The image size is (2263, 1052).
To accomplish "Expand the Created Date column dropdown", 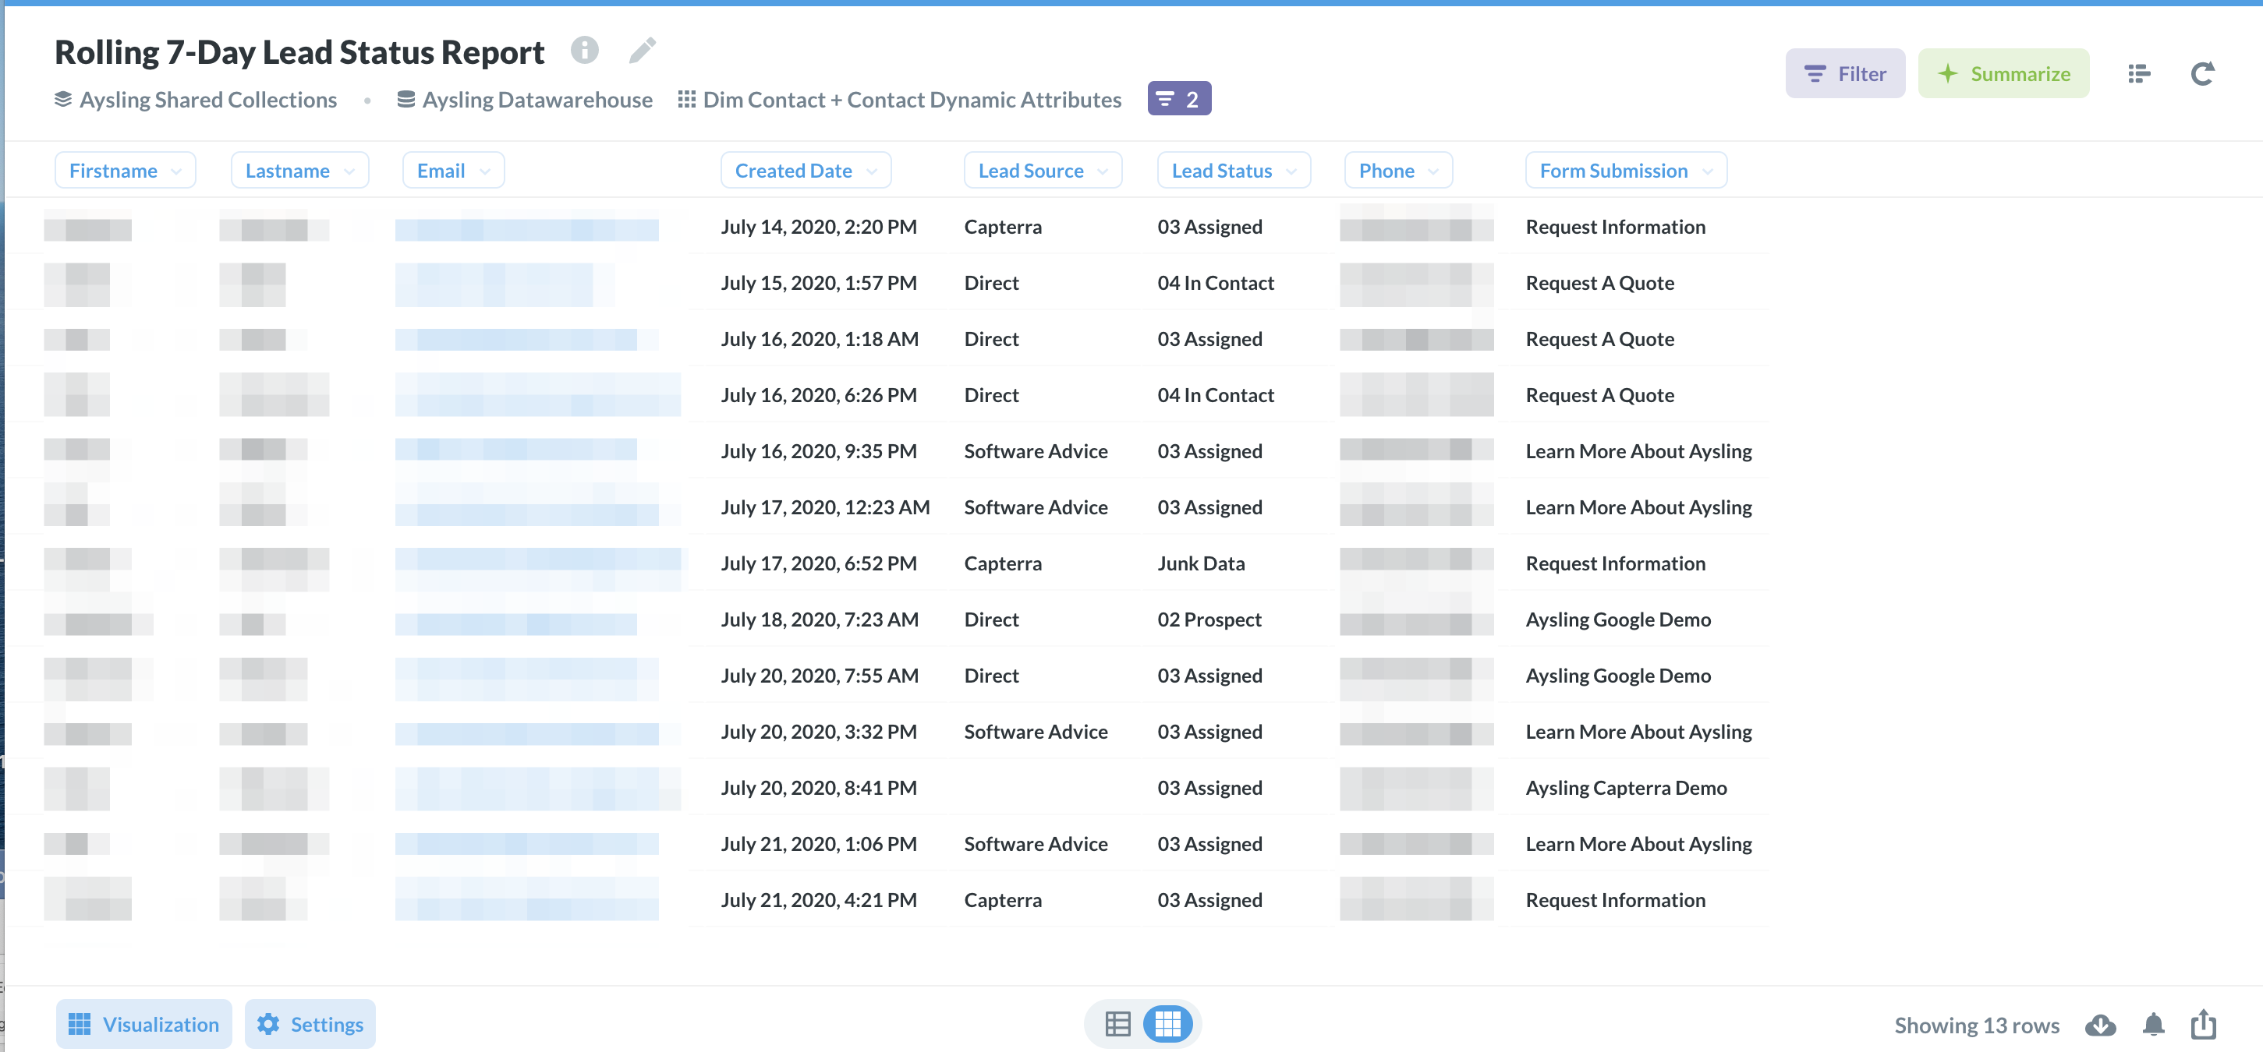I will click(x=805, y=171).
